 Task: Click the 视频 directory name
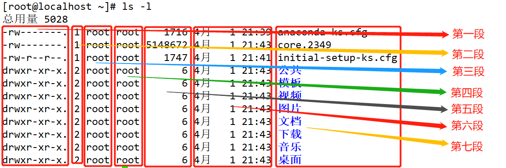click(x=290, y=96)
